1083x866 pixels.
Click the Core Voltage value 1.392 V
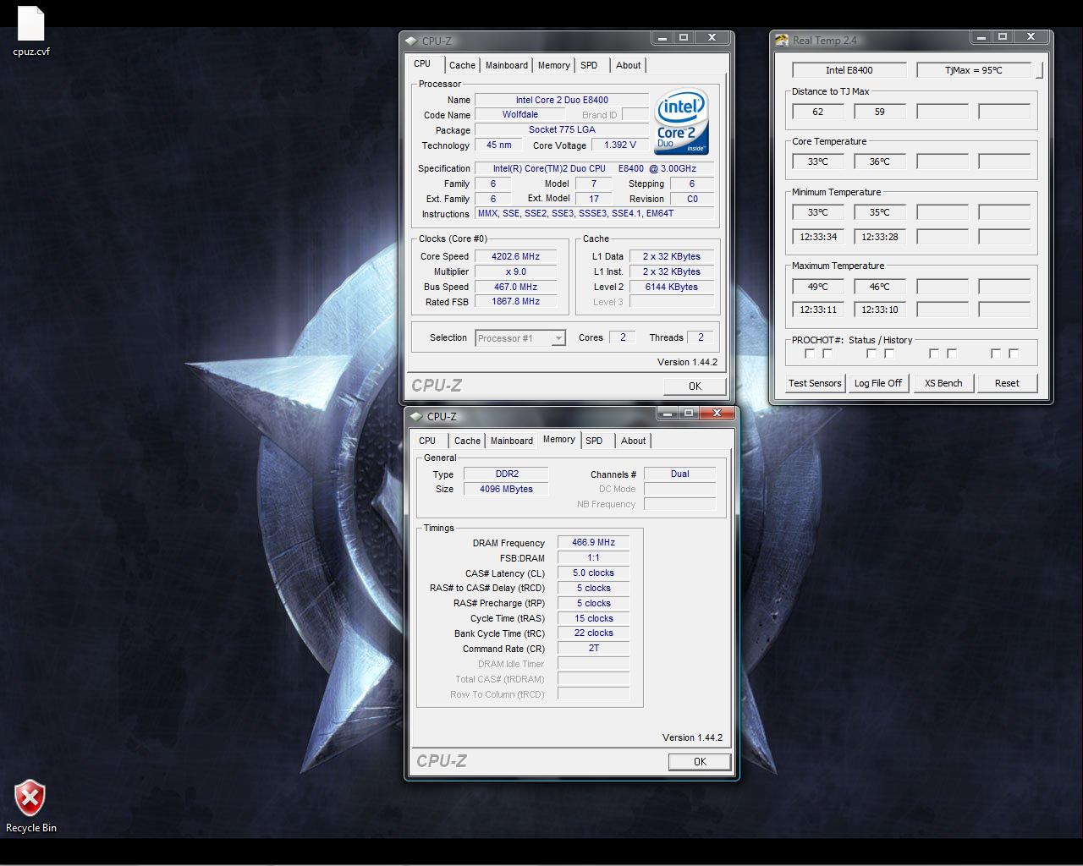point(620,145)
